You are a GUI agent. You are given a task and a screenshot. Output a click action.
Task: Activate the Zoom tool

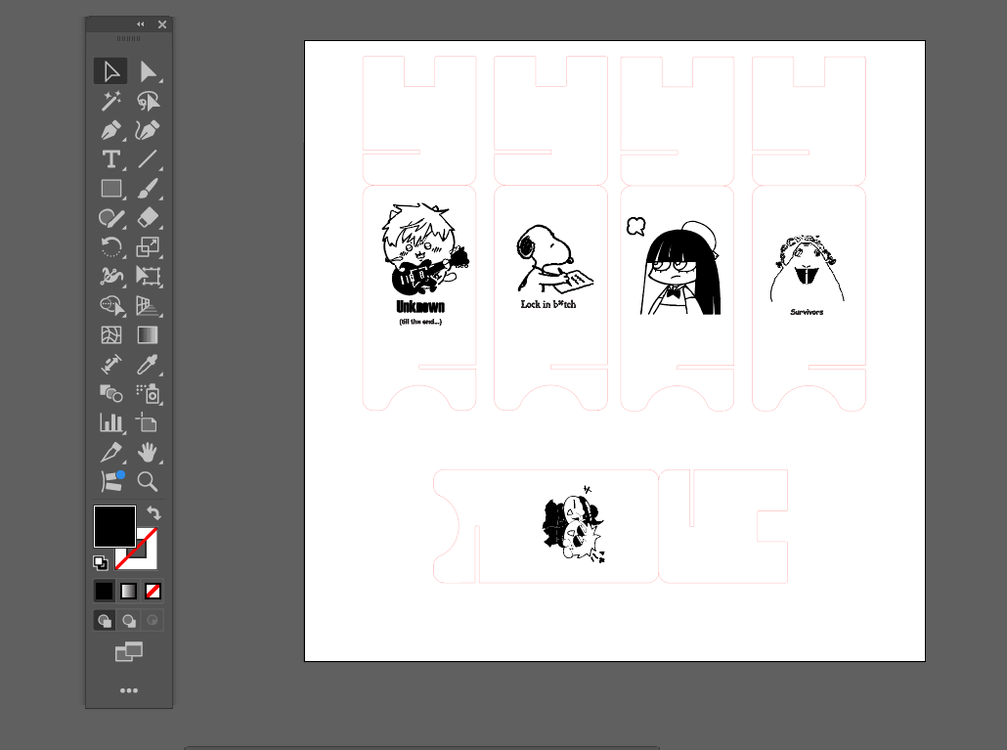pos(149,481)
